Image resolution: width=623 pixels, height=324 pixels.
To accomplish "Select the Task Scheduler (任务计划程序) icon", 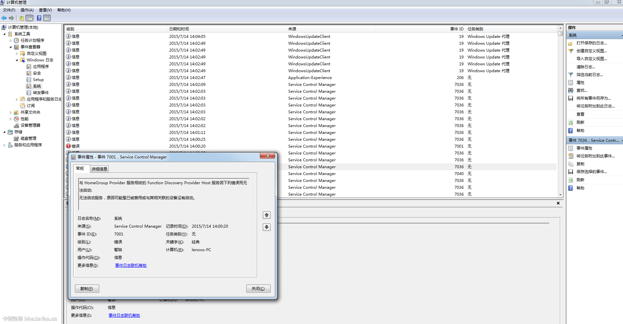I will coord(16,40).
